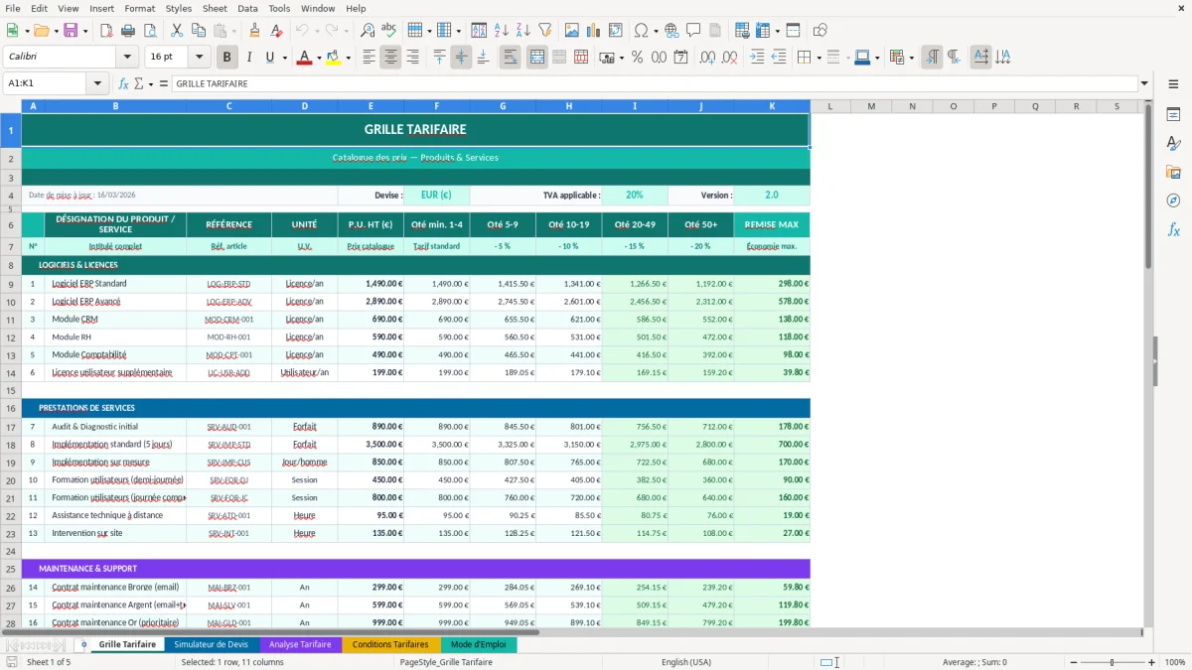Toggle Underline formatting
1192x670 pixels.
270,58
